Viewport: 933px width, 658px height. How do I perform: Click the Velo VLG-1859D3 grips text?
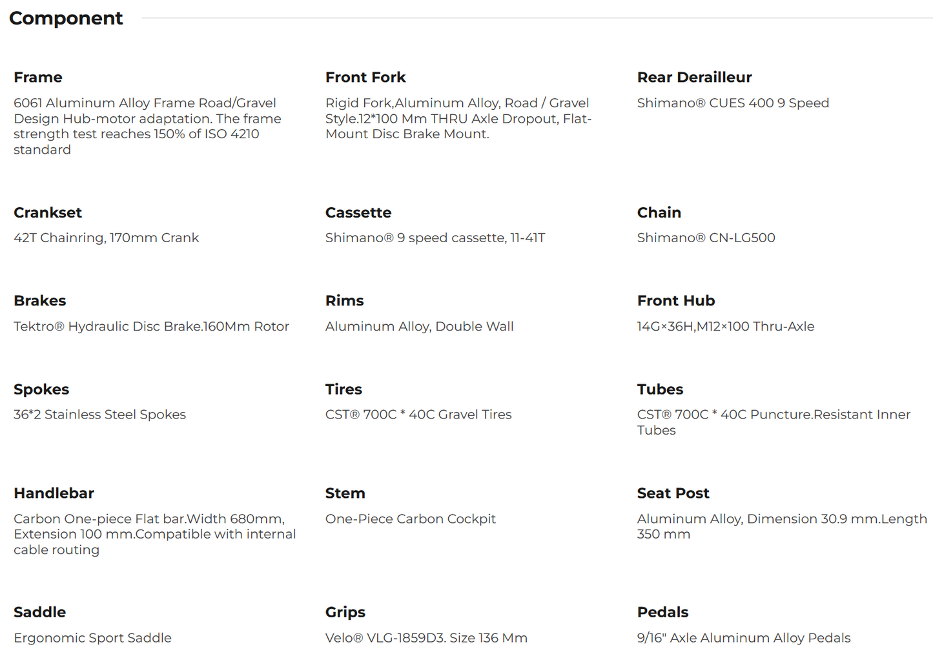(x=426, y=638)
